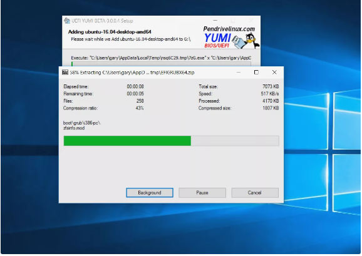Cancel the 7-Zip extraction

[x=255, y=193]
